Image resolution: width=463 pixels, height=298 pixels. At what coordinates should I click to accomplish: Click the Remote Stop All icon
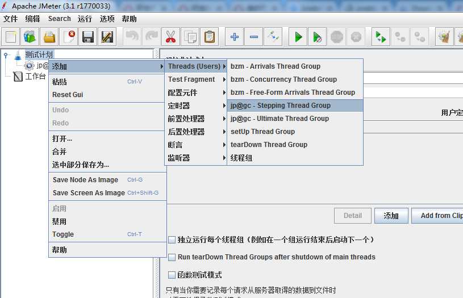pos(401,37)
